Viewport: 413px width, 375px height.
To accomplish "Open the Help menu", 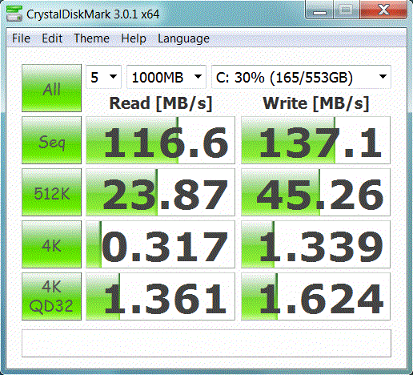I will (x=134, y=38).
